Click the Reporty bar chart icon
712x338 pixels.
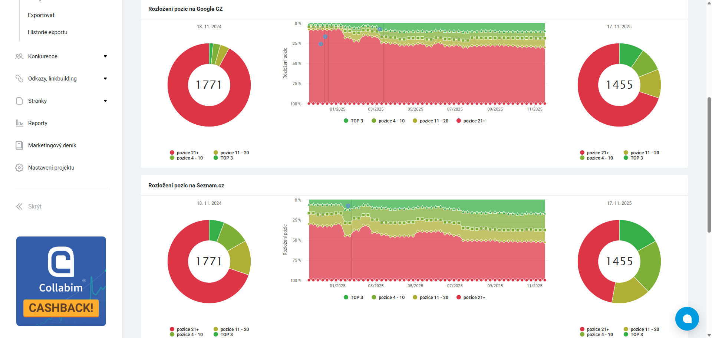pos(19,123)
